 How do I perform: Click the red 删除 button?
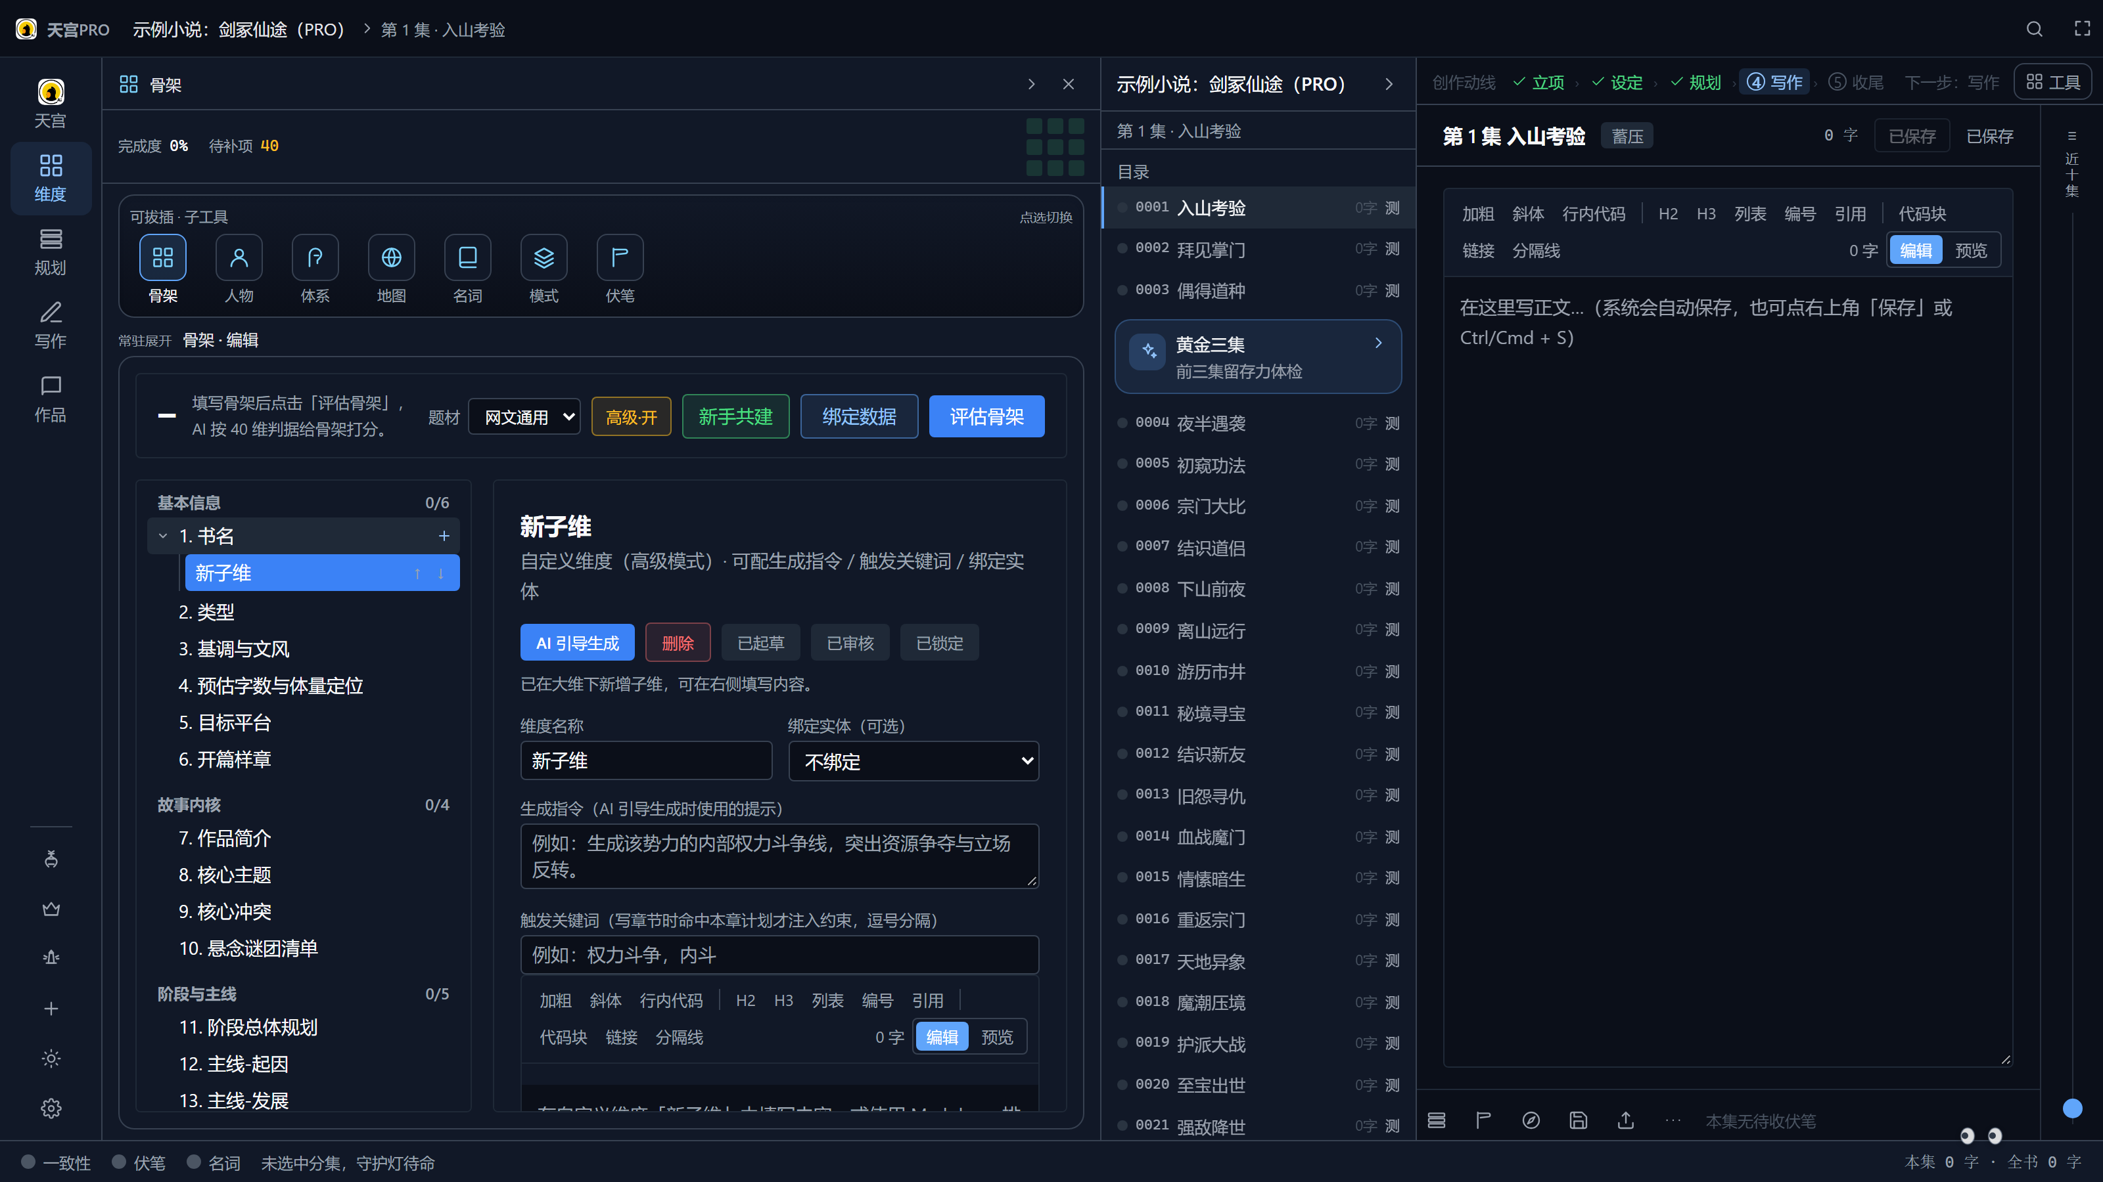[x=678, y=643]
